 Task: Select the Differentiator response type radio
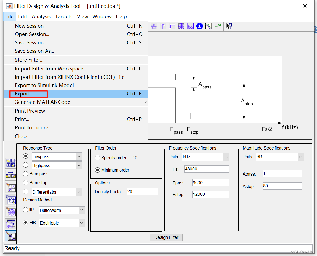[26, 191]
